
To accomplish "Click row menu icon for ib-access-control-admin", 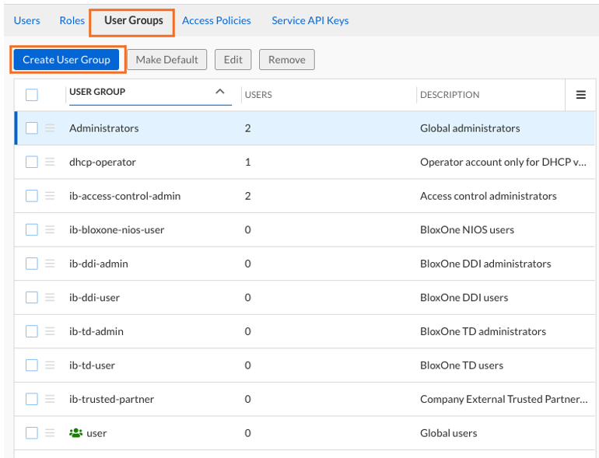I will [50, 196].
